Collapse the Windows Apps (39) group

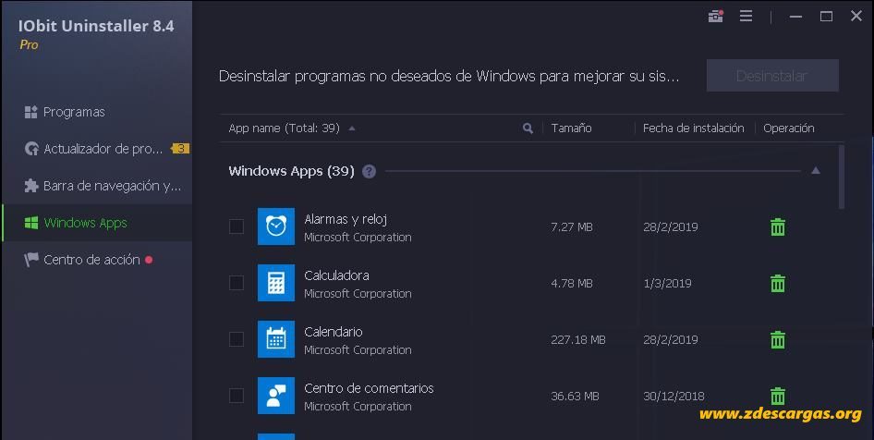(816, 171)
